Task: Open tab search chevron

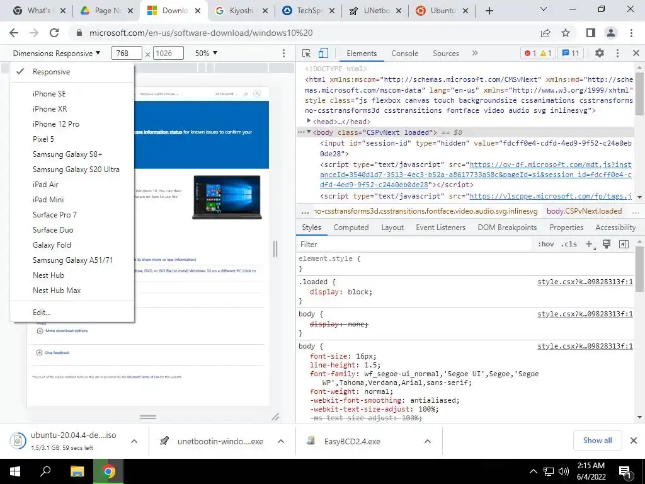Action: click(x=544, y=9)
